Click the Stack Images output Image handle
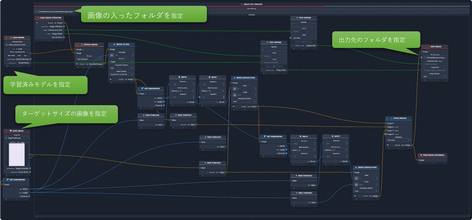 (412, 145)
